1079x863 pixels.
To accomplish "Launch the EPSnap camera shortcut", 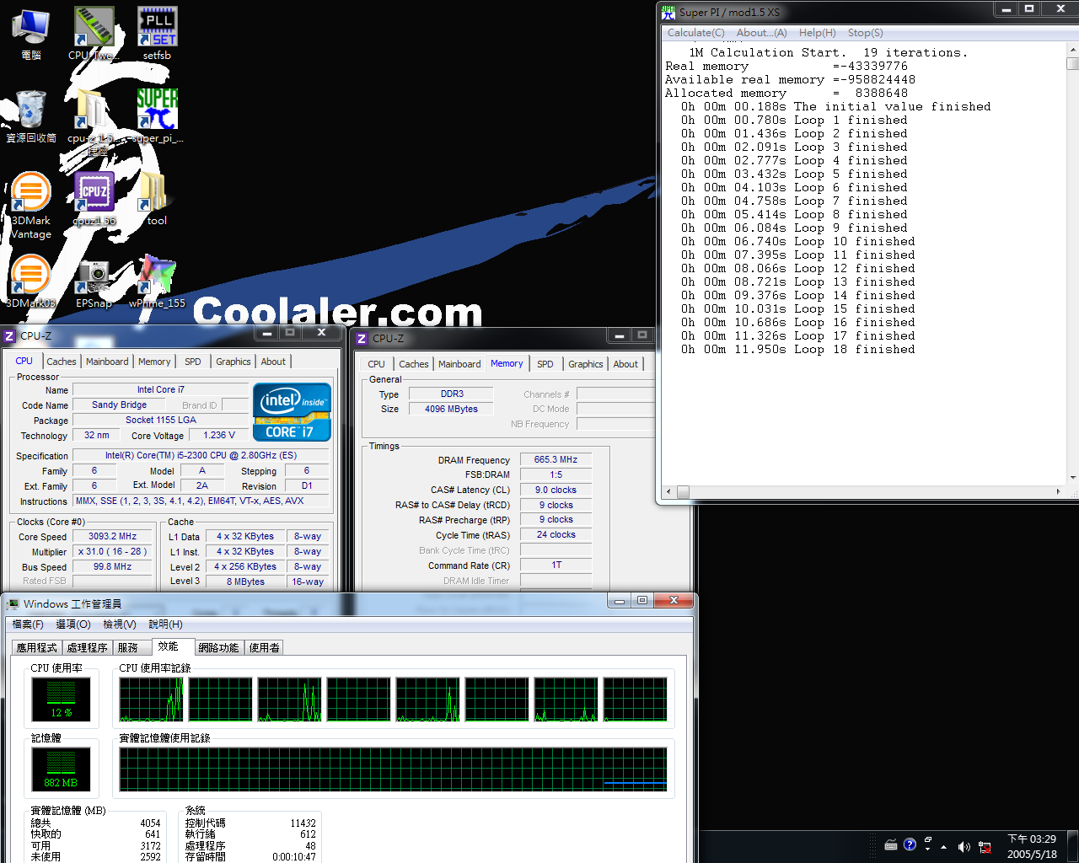I will (94, 281).
